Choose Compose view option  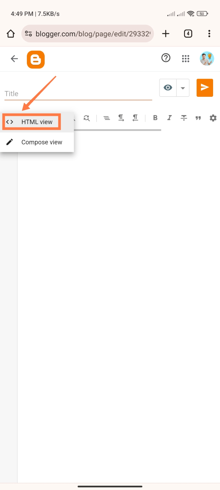click(37, 142)
